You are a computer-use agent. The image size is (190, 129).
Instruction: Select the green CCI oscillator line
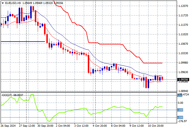[x=75, y=110]
